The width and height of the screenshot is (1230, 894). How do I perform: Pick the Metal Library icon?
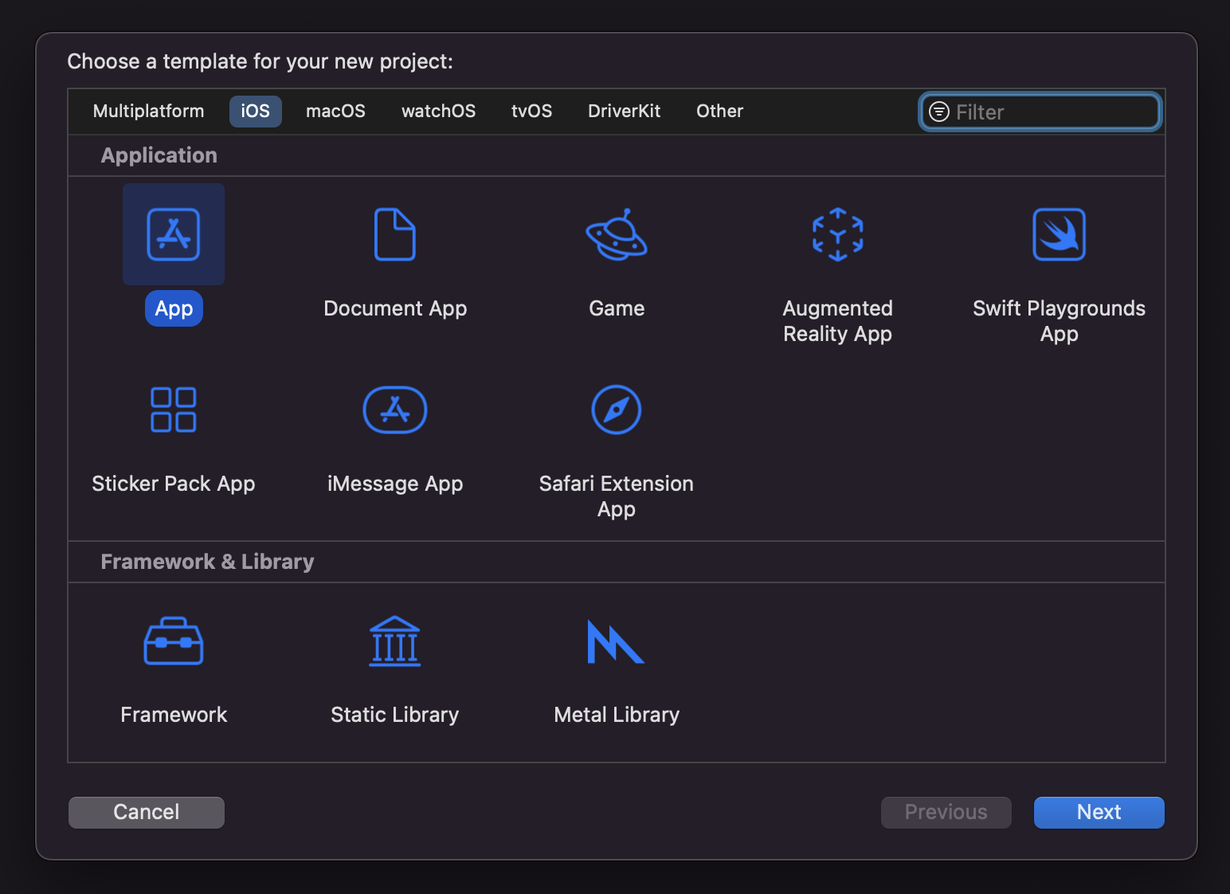(x=615, y=641)
